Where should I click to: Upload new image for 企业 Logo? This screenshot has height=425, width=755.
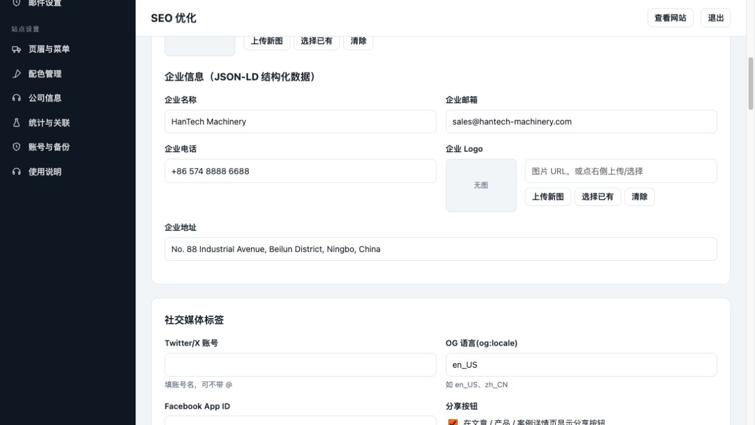(548, 197)
